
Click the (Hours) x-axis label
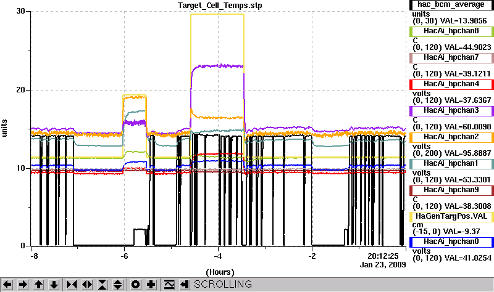[x=220, y=272]
